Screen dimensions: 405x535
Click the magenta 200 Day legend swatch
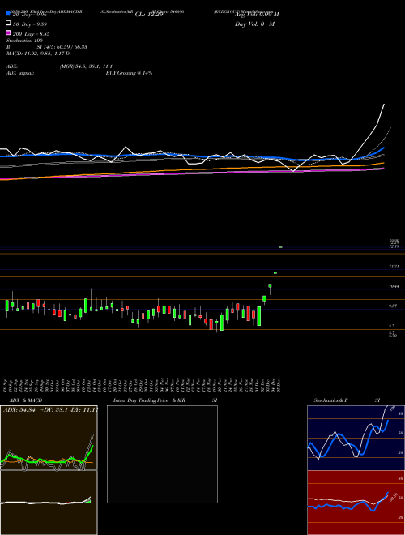[x=8, y=33]
